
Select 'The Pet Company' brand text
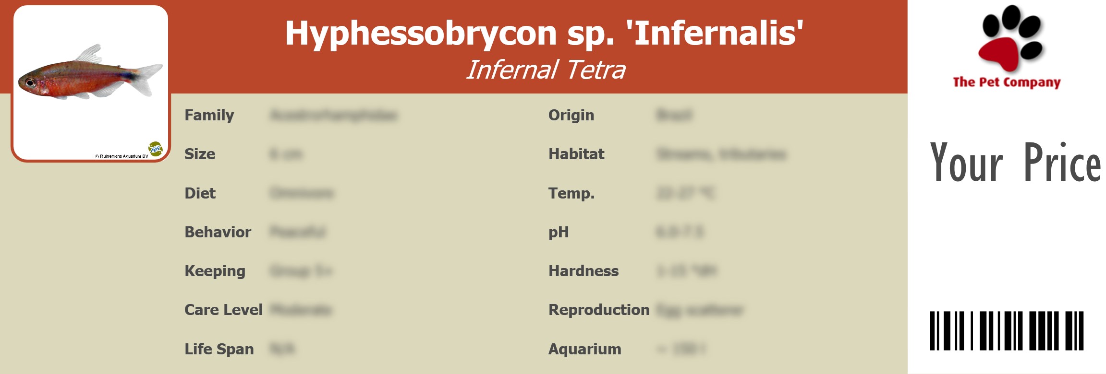(1007, 82)
